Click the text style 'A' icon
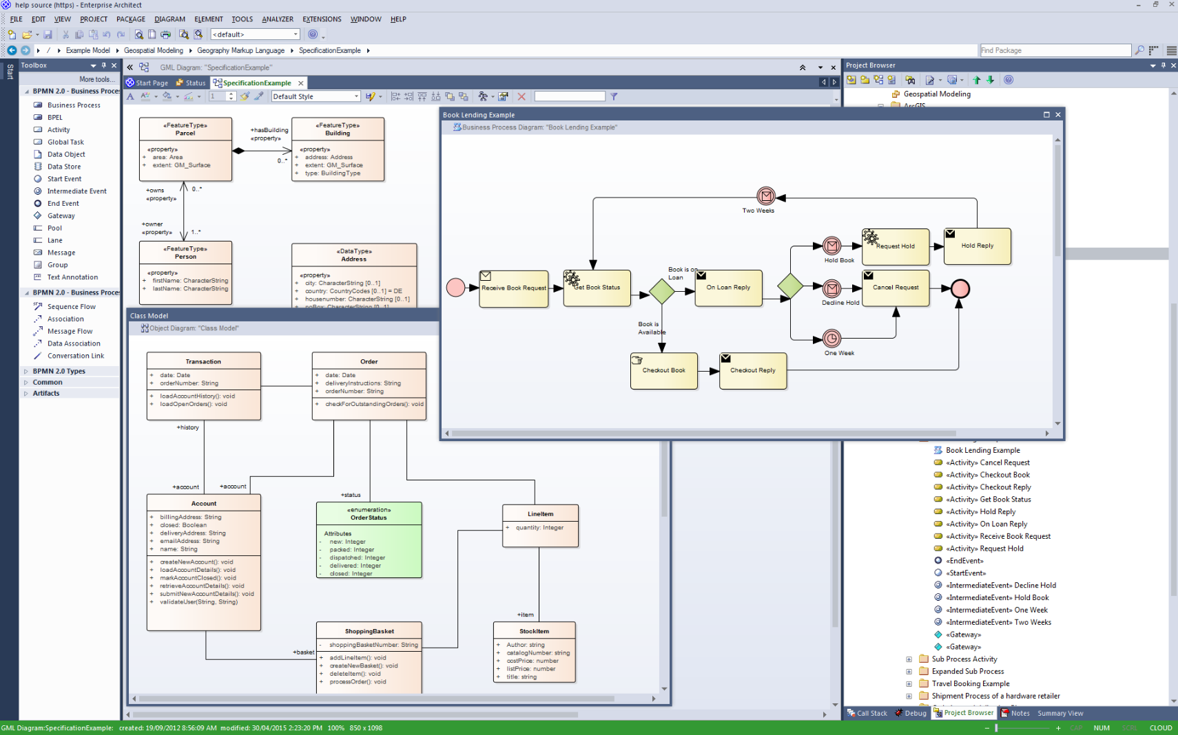 pos(130,96)
